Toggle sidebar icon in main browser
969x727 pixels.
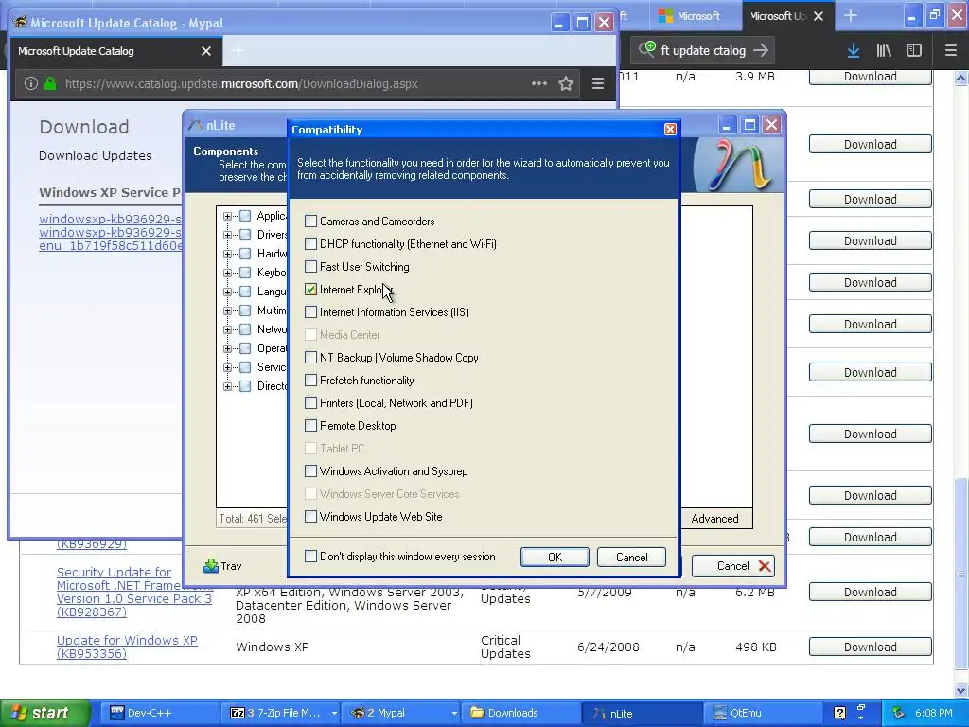(x=914, y=51)
